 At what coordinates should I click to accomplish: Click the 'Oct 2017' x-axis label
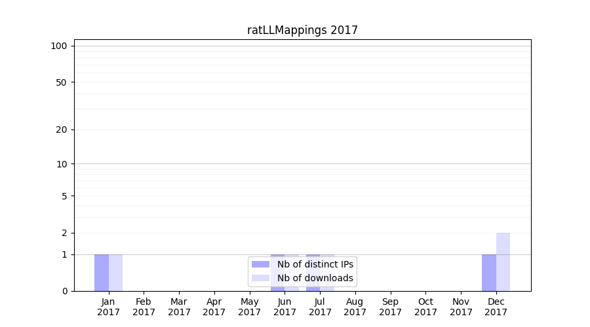(x=425, y=307)
